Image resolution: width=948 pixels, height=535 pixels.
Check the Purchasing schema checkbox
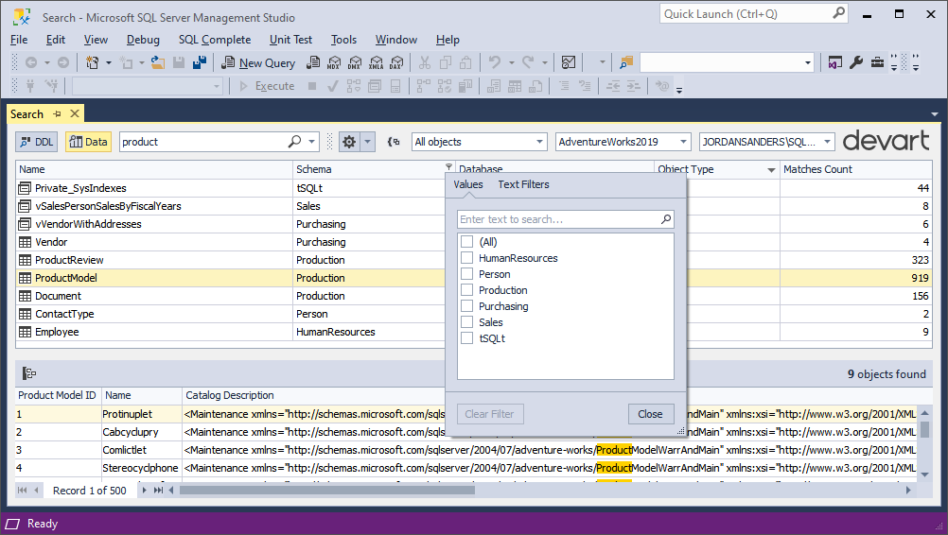[466, 306]
